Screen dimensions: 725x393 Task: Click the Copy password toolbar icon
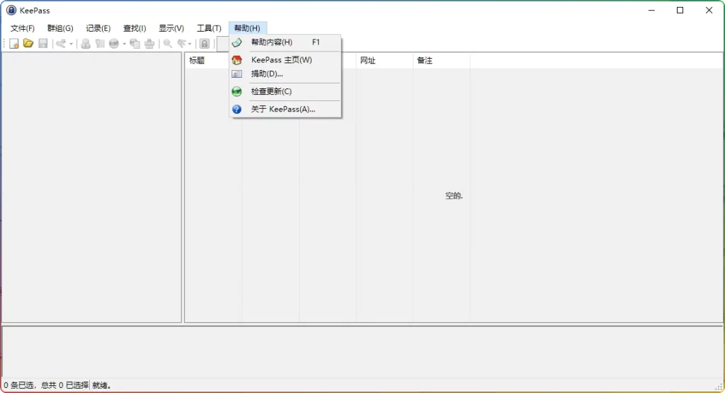click(100, 43)
